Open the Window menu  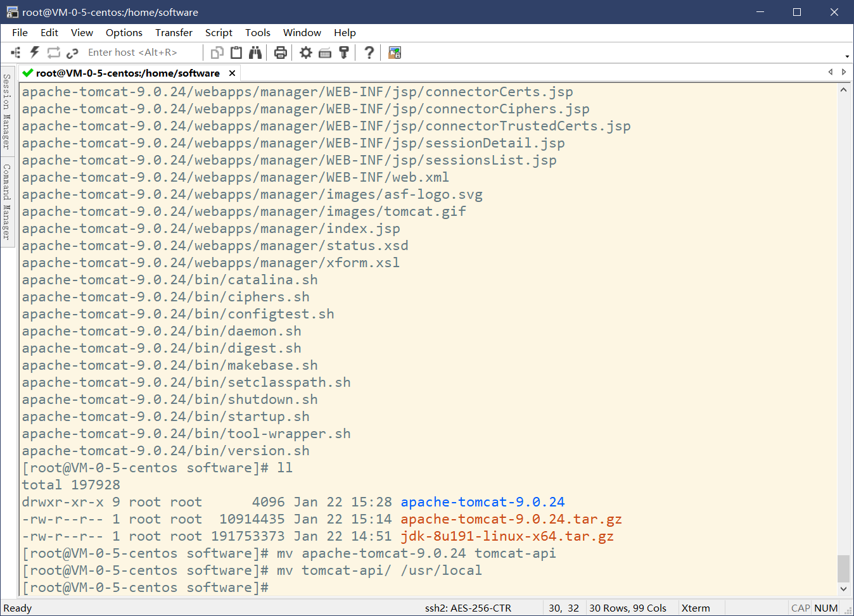click(x=302, y=32)
